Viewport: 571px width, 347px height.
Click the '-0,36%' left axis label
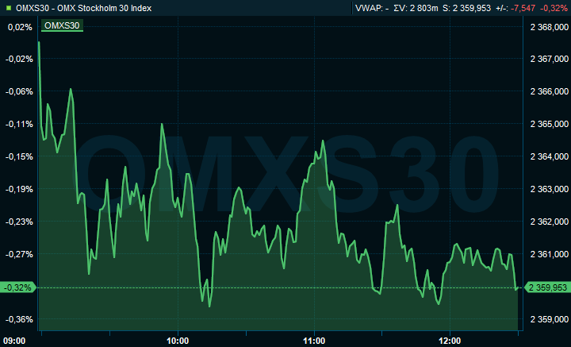[x=19, y=319]
